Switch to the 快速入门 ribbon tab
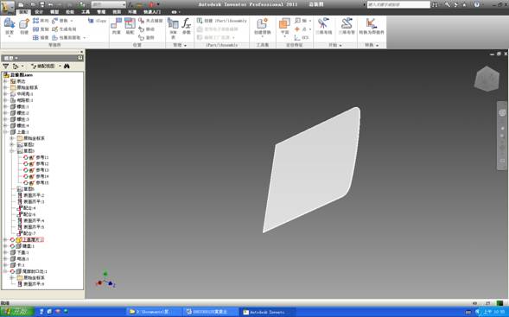 coord(152,12)
